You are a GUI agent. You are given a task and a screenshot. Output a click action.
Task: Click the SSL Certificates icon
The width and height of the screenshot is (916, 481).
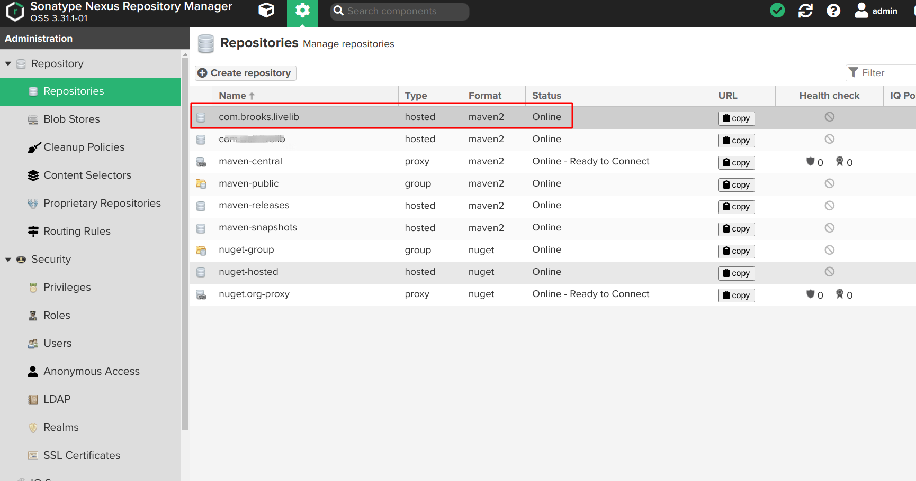point(33,456)
